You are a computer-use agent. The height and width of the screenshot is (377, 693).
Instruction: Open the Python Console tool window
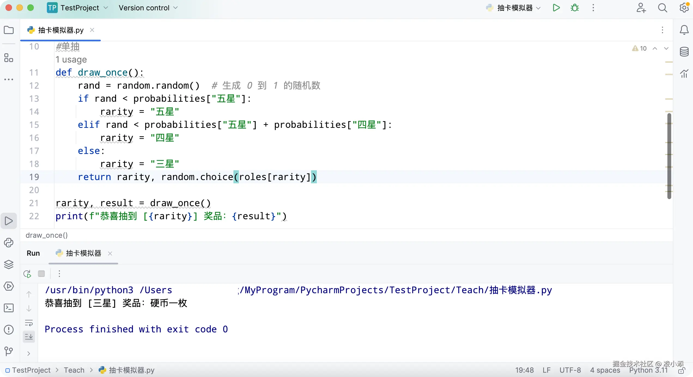pos(9,243)
